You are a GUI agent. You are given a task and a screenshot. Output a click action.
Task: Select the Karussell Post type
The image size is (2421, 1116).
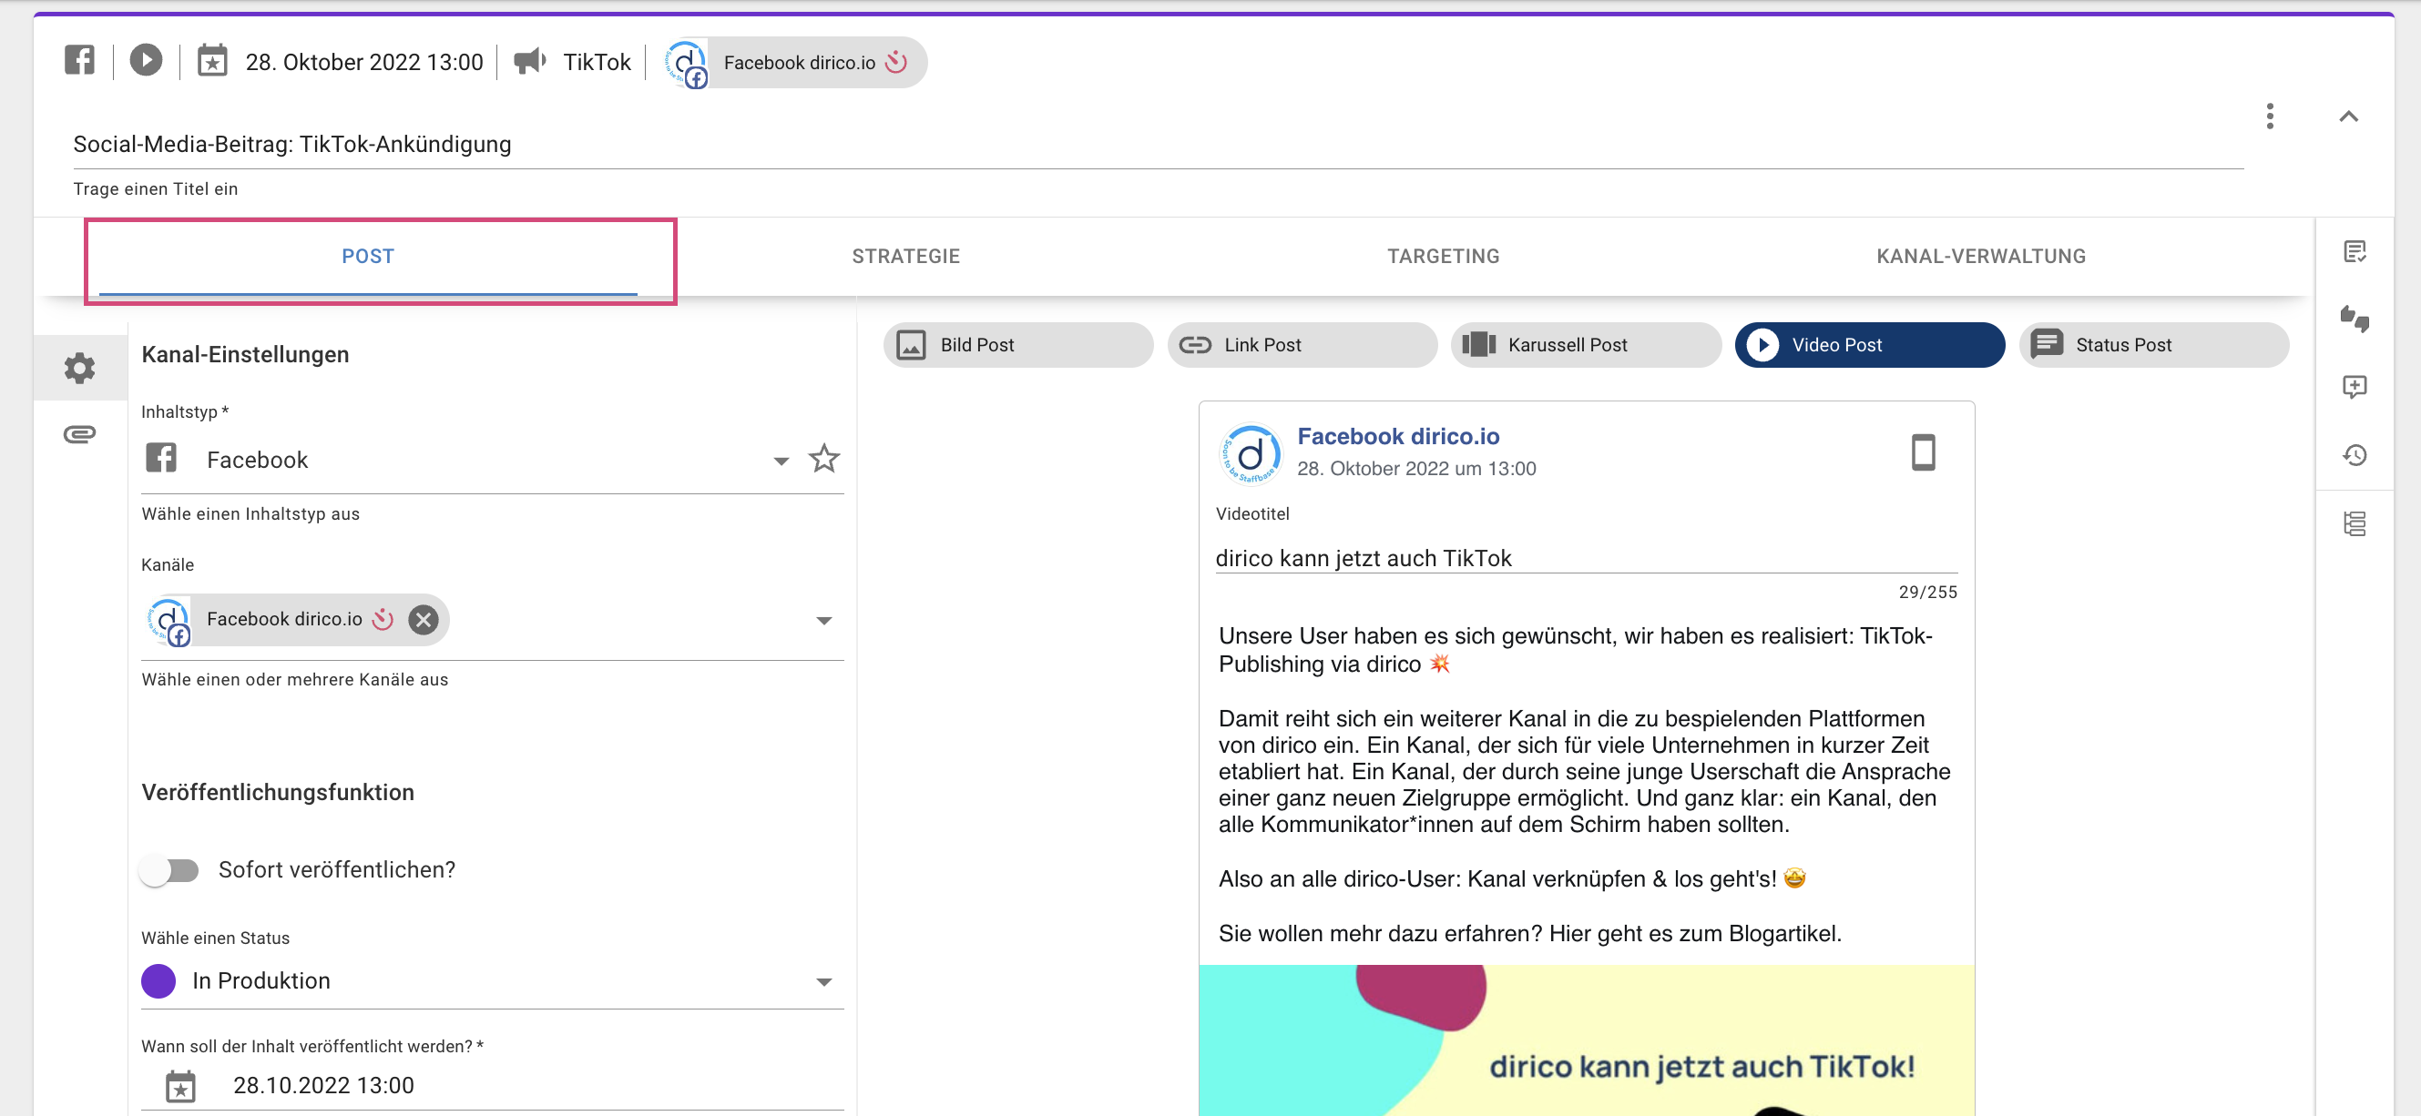(1587, 345)
